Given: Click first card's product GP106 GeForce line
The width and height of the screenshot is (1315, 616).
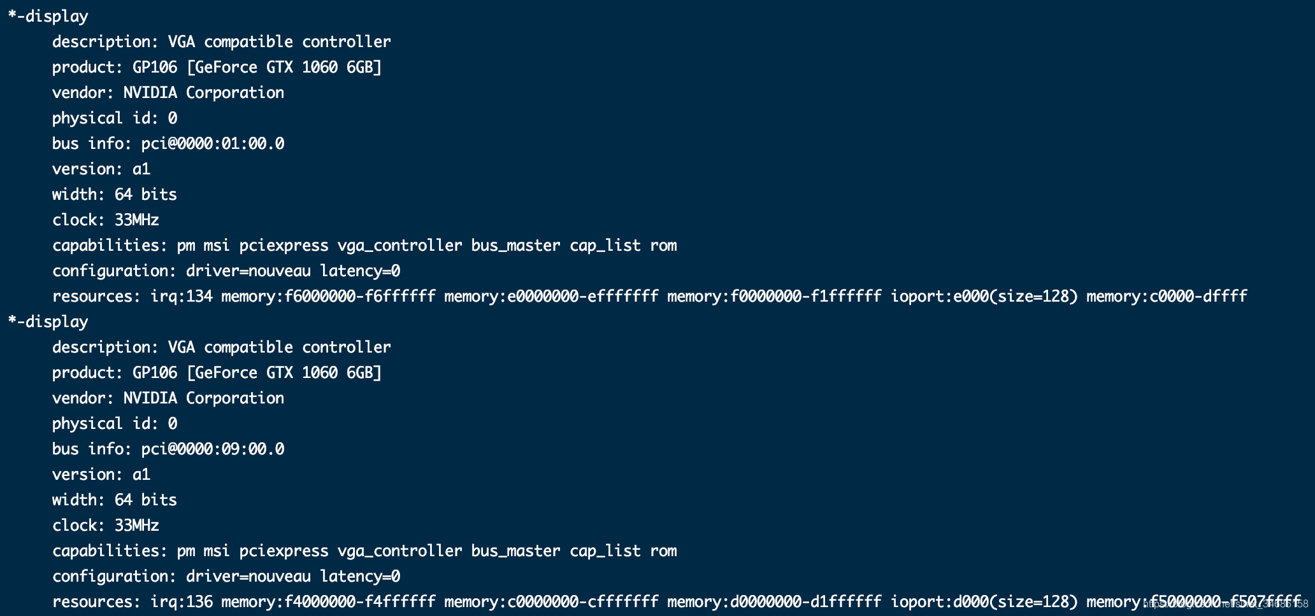Looking at the screenshot, I should pyautogui.click(x=217, y=67).
